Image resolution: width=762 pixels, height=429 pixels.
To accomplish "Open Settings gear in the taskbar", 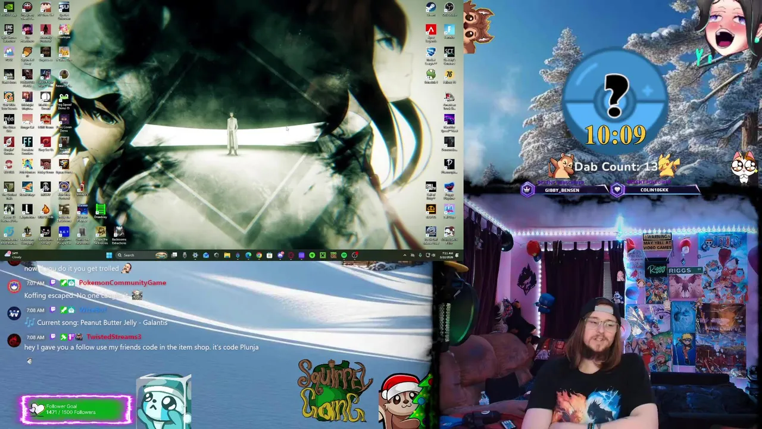I will [x=195, y=255].
